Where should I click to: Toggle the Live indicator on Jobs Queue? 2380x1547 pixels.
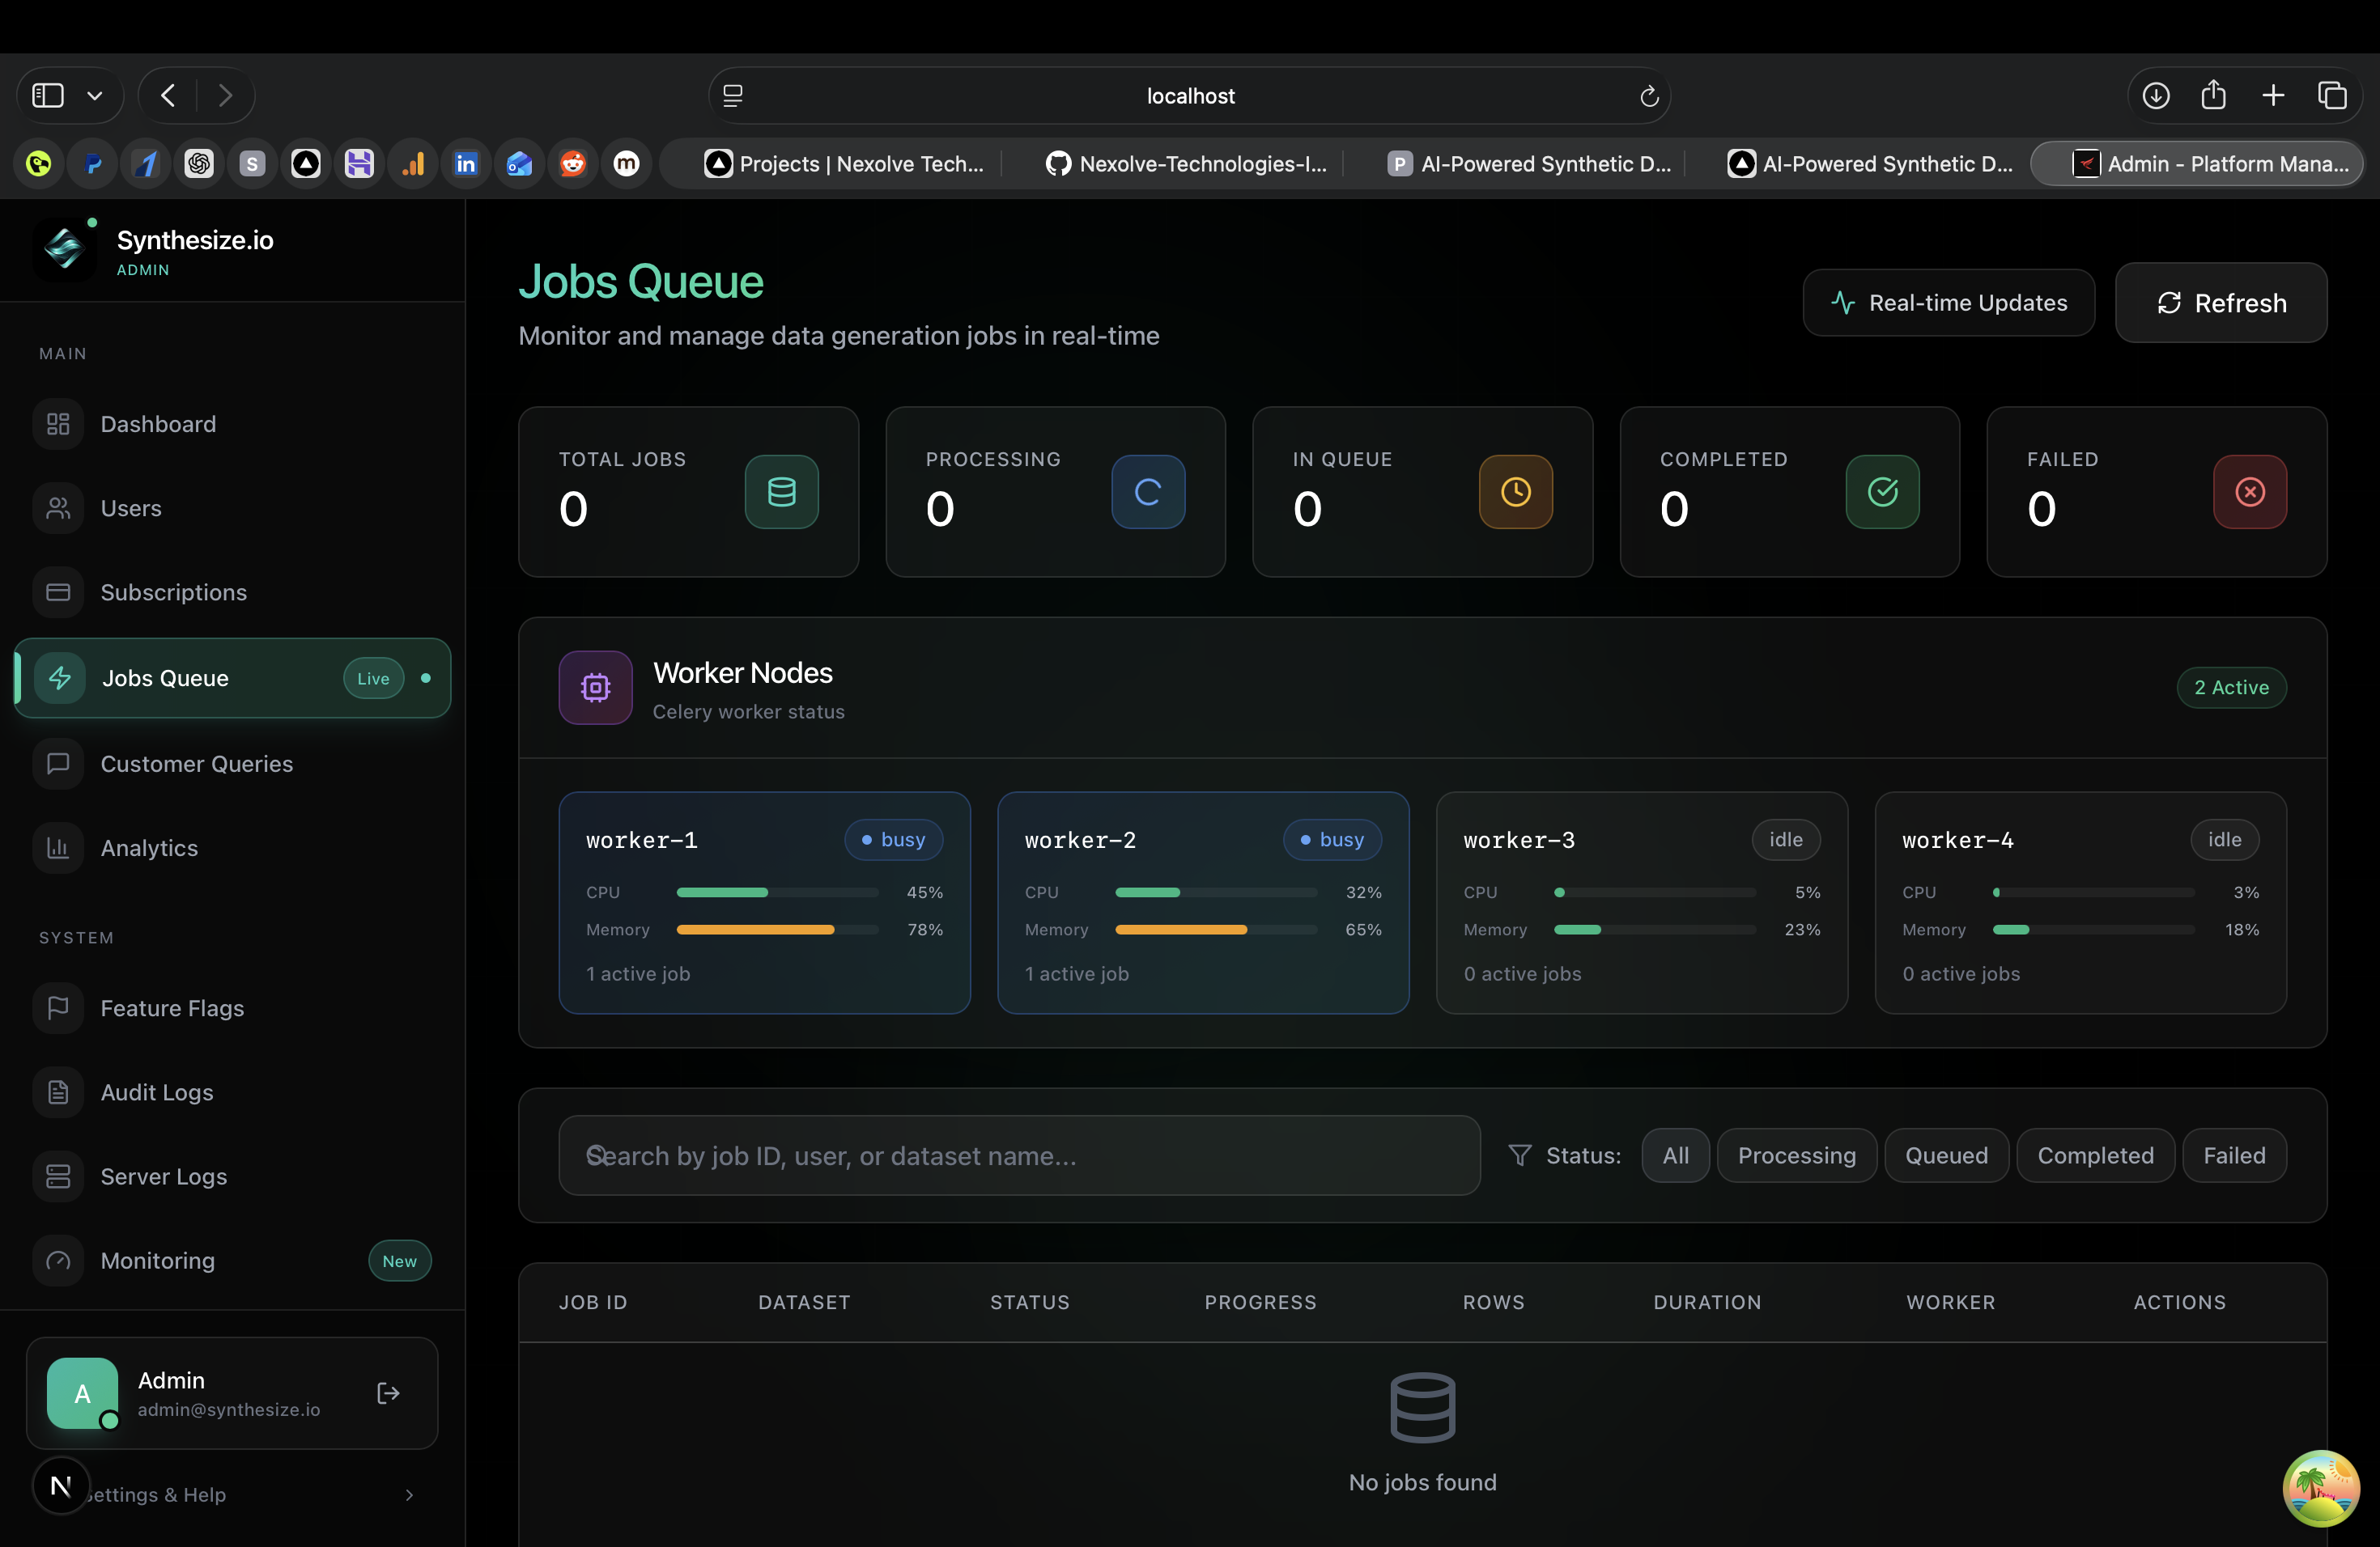point(372,677)
